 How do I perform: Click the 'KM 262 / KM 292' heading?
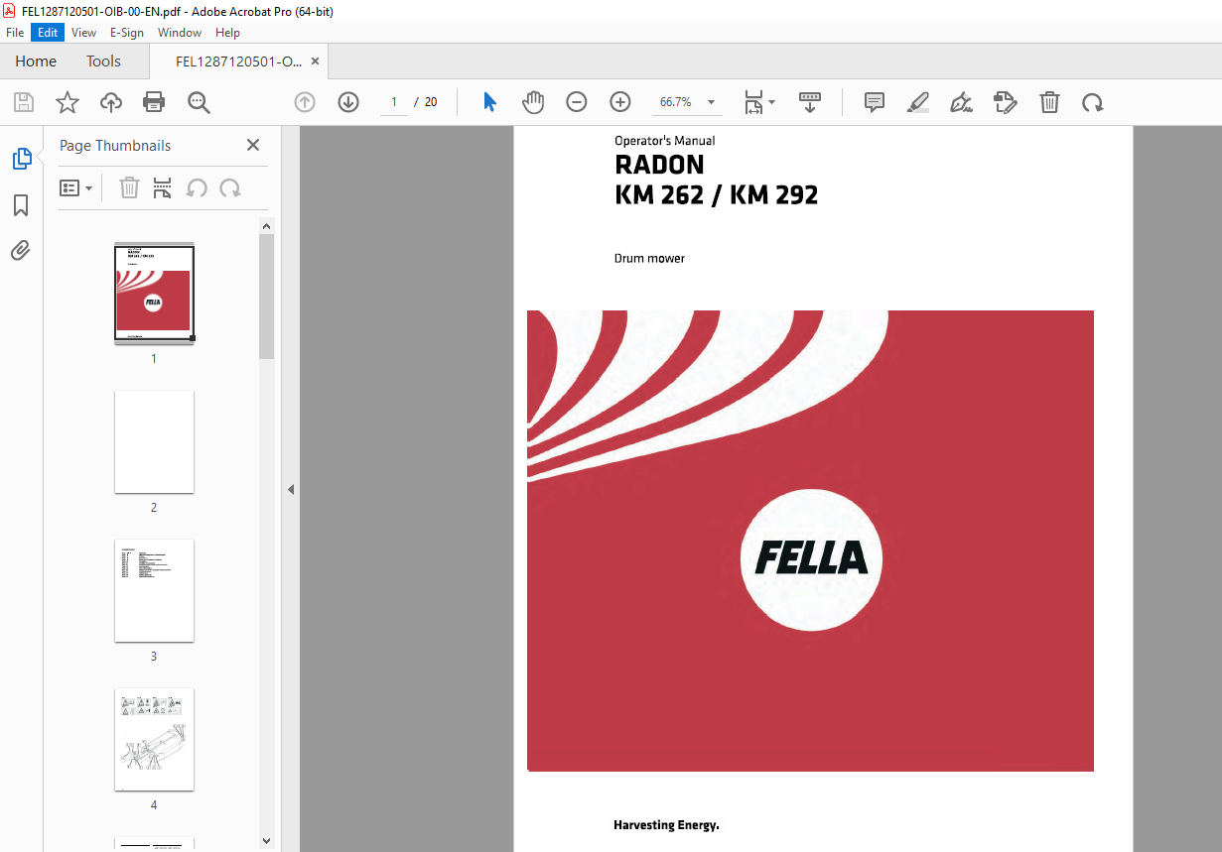point(716,195)
